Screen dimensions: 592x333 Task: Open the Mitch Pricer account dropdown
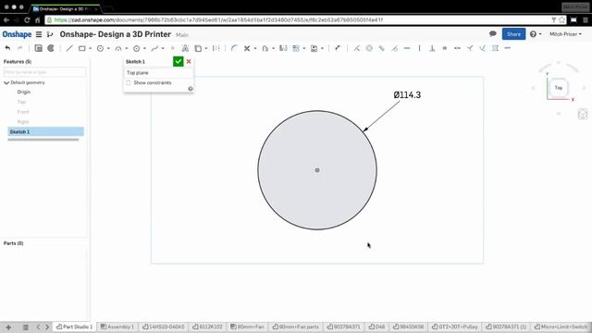pos(565,34)
